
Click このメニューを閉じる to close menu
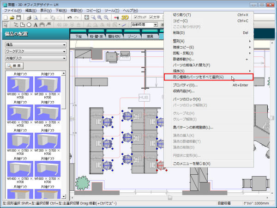191,163
